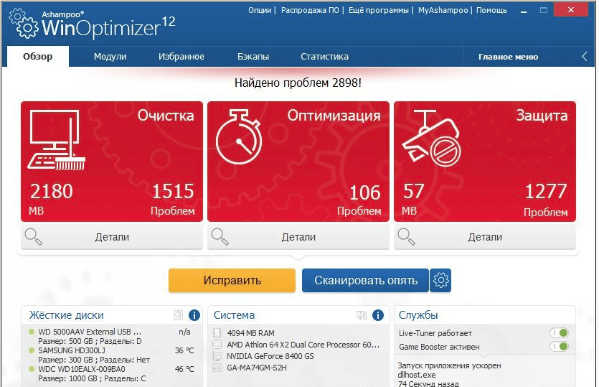This screenshot has height=387, width=599.
Task: Toggle the Live-Tuner switch
Action: 560,333
